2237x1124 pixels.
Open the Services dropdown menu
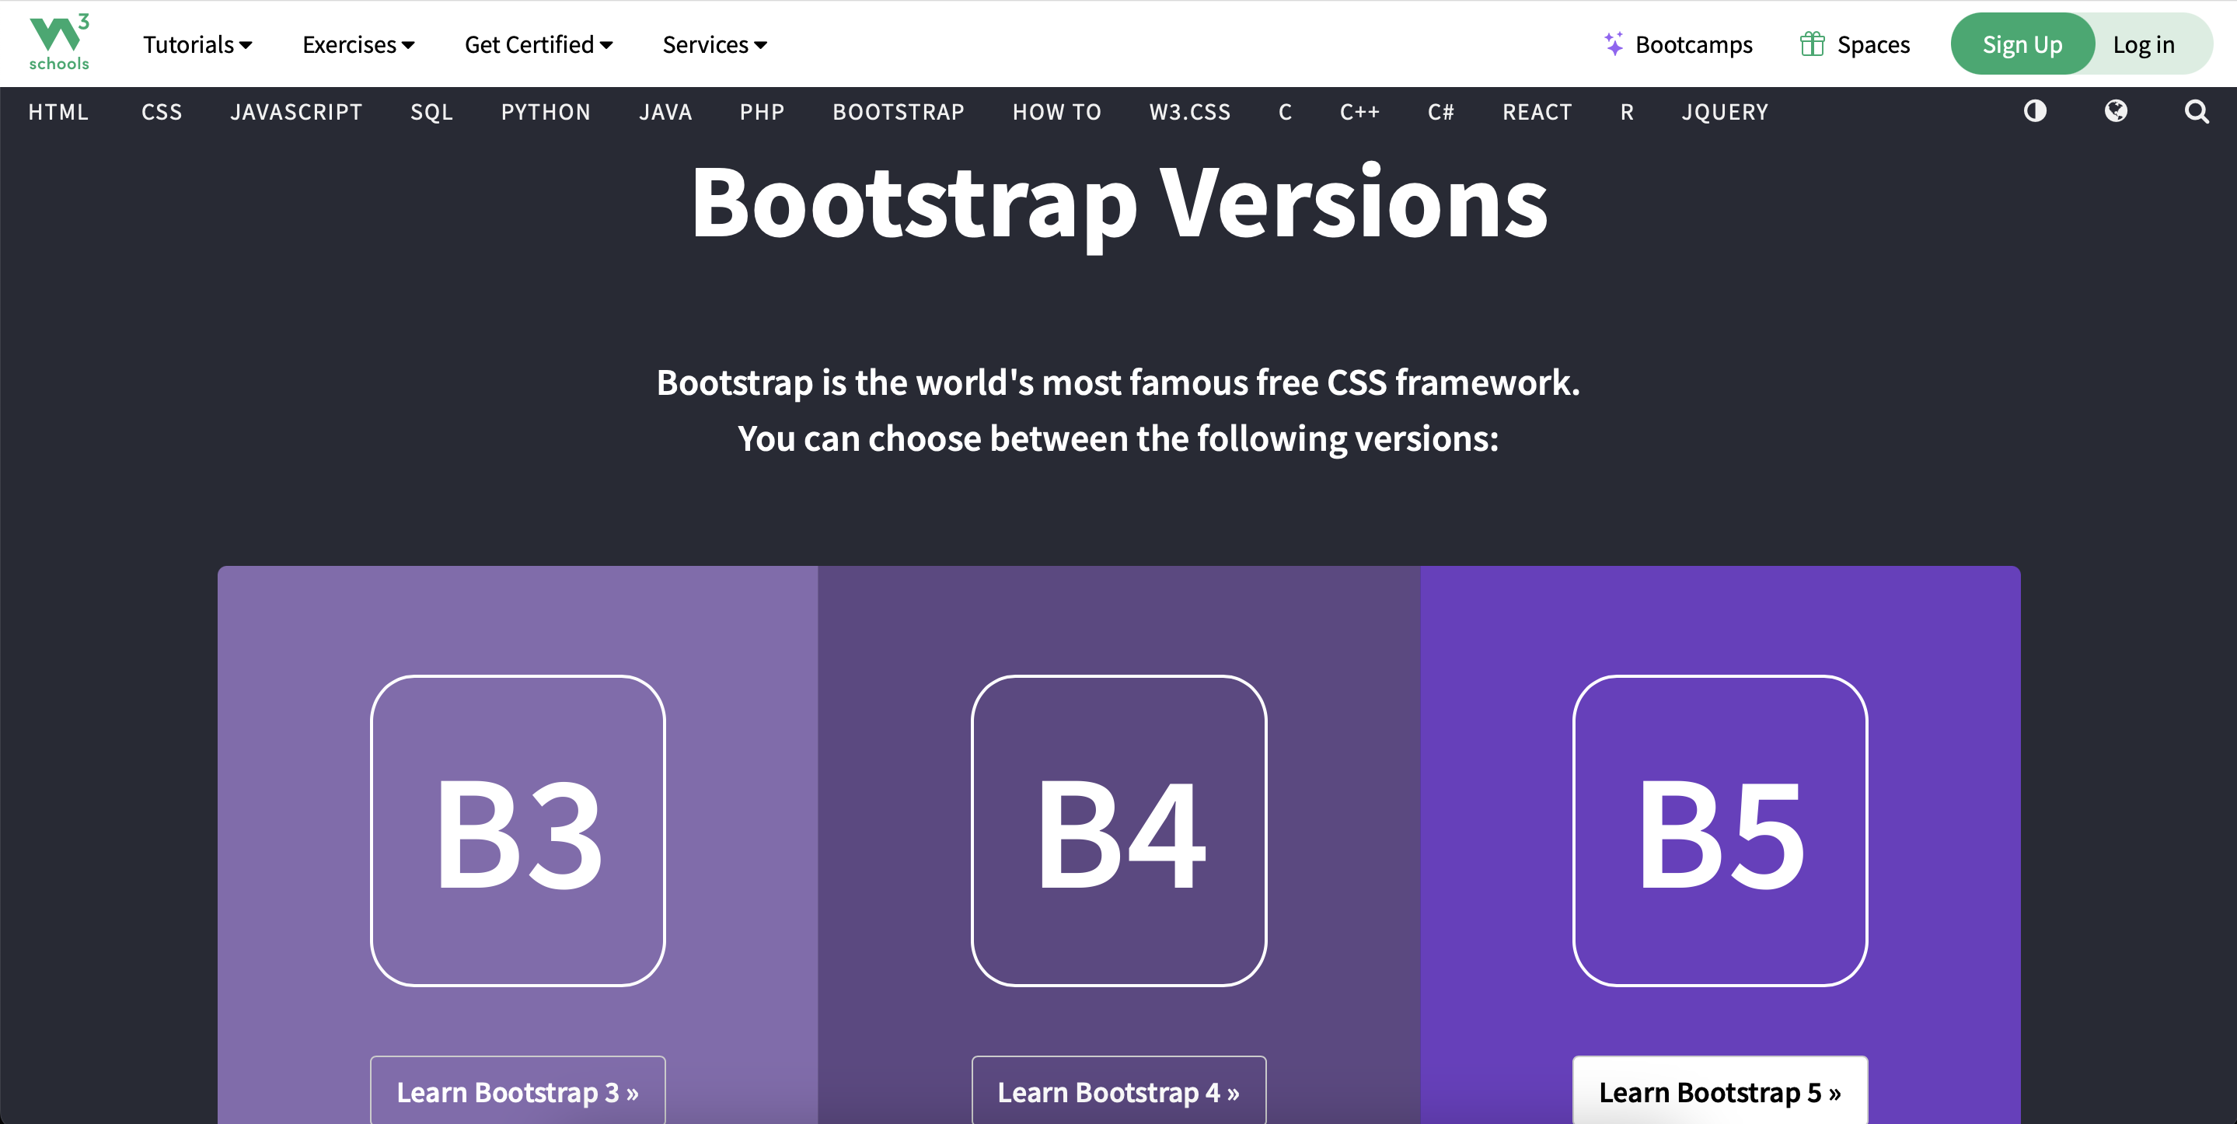714,44
